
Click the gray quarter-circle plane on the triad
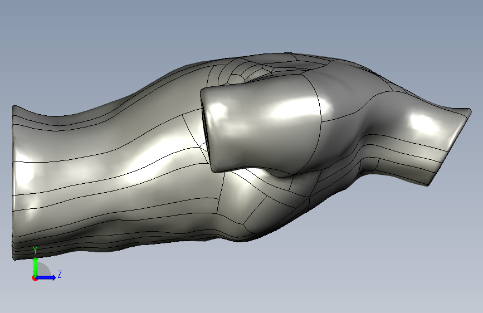click(x=43, y=270)
